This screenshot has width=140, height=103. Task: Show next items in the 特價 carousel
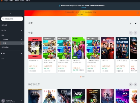135,33
